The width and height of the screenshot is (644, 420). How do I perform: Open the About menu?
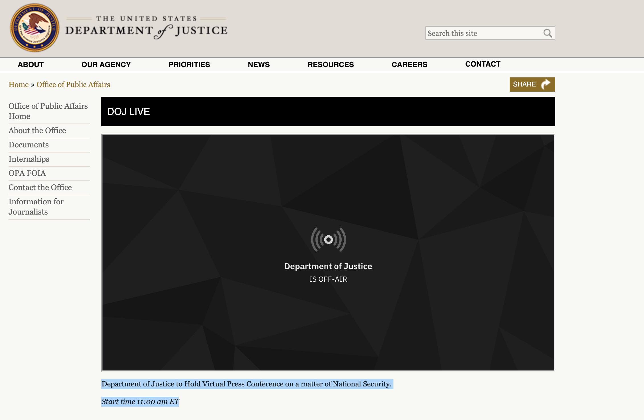(x=31, y=65)
